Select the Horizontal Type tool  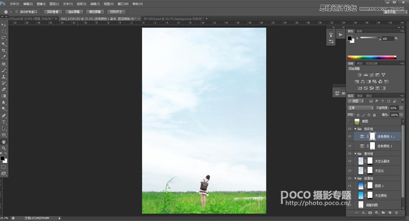pyautogui.click(x=4, y=122)
